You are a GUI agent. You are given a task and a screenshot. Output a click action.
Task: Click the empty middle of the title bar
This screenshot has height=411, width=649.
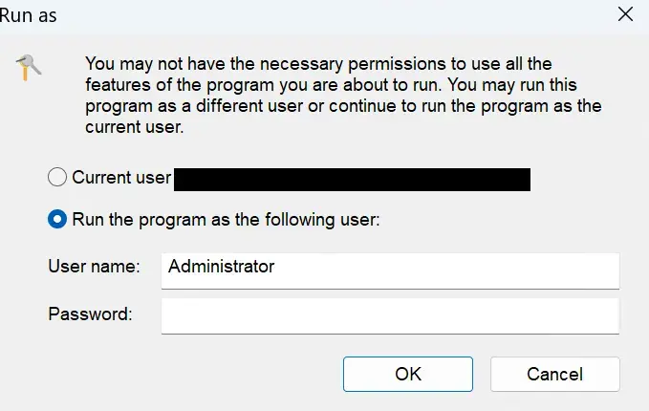click(325, 13)
